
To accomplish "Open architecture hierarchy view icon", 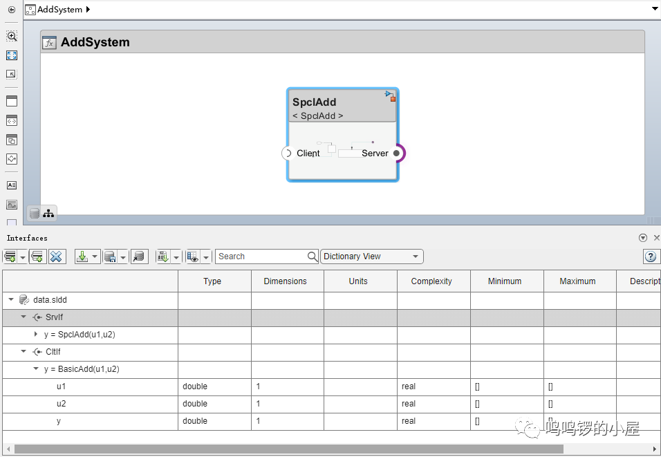I will [48, 214].
